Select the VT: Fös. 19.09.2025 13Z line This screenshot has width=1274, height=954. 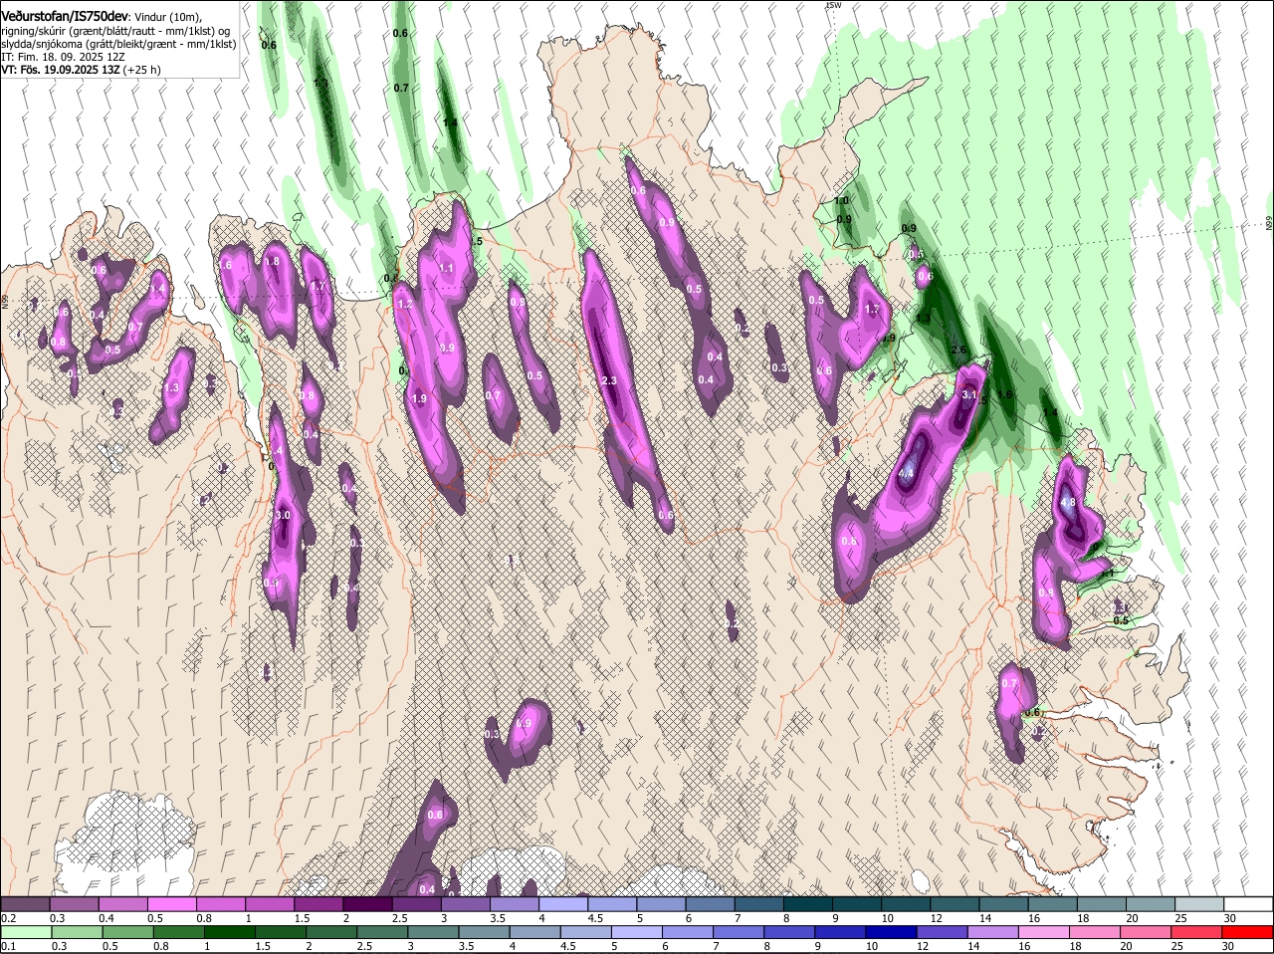[x=81, y=71]
